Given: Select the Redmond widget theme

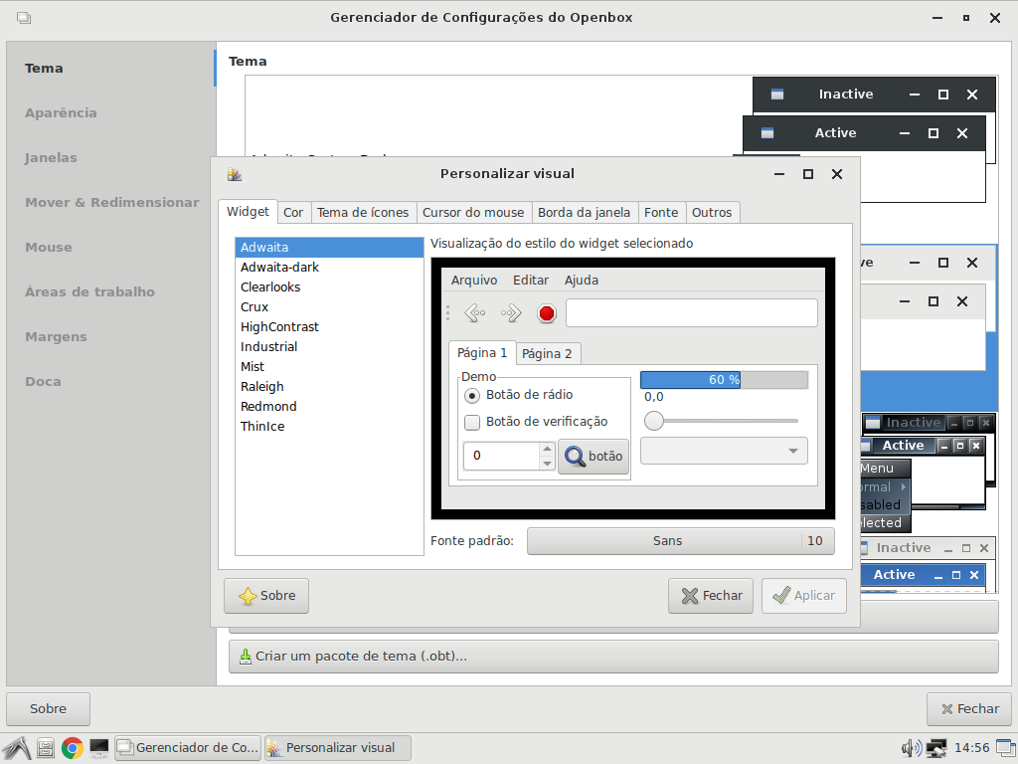Looking at the screenshot, I should (x=329, y=407).
